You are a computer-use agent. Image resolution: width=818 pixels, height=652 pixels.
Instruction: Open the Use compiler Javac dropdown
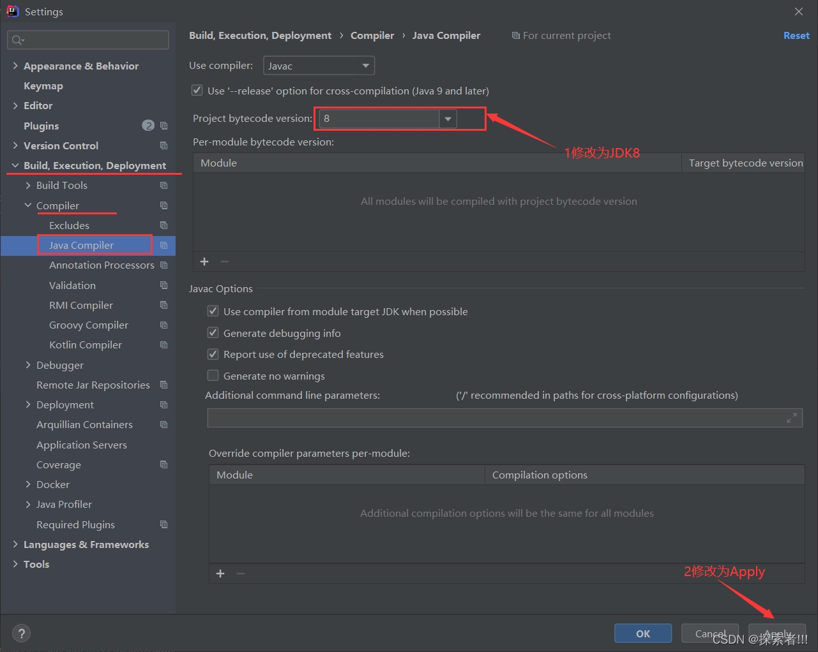[x=319, y=66]
